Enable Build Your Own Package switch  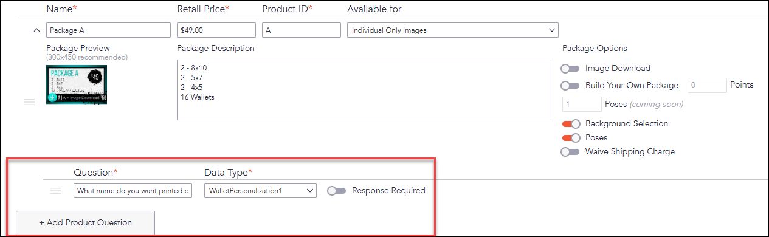(x=570, y=86)
